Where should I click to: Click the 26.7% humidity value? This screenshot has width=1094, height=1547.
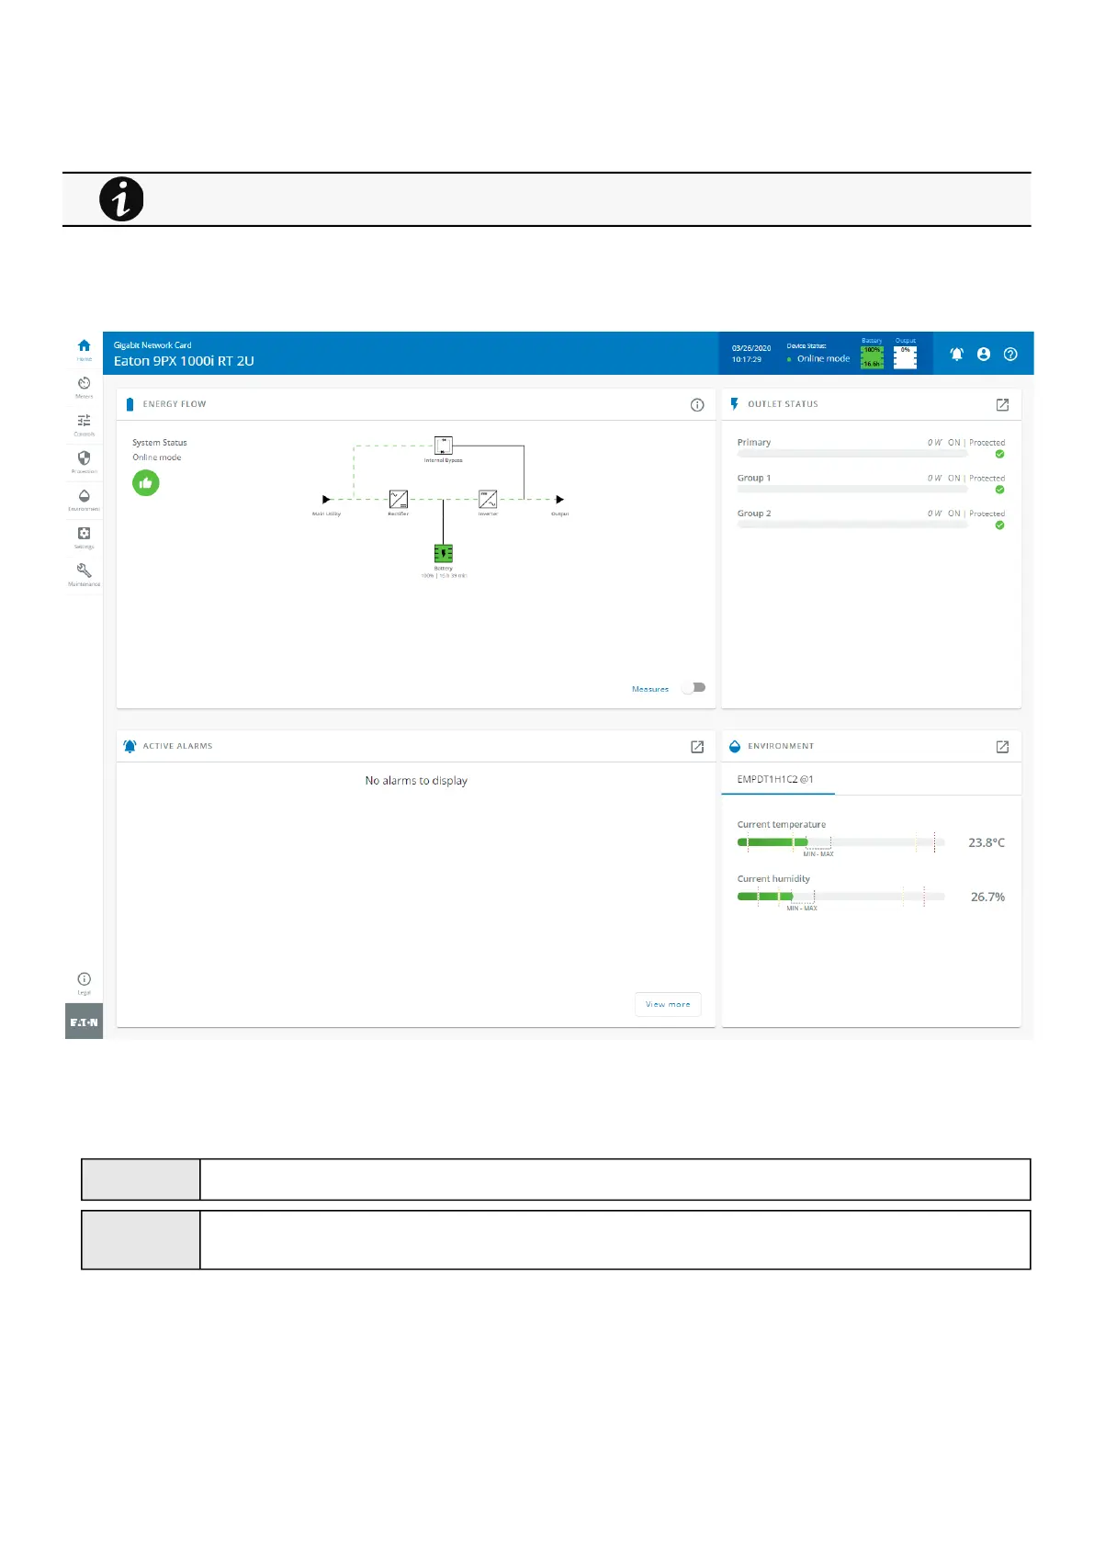[987, 897]
